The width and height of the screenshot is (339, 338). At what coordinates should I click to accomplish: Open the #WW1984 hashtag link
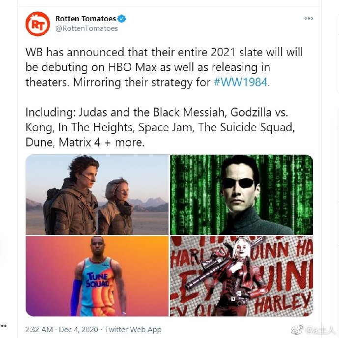pyautogui.click(x=240, y=83)
